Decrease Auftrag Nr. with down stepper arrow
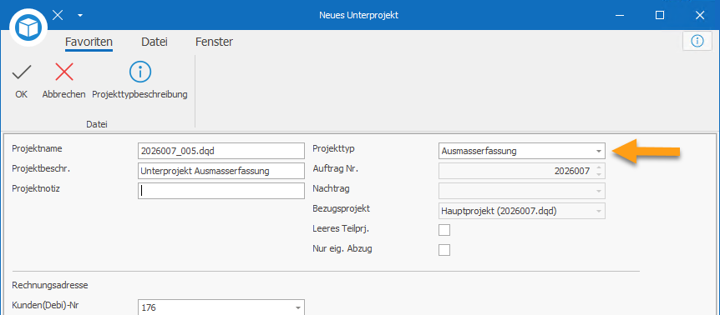The image size is (720, 315). [x=598, y=174]
